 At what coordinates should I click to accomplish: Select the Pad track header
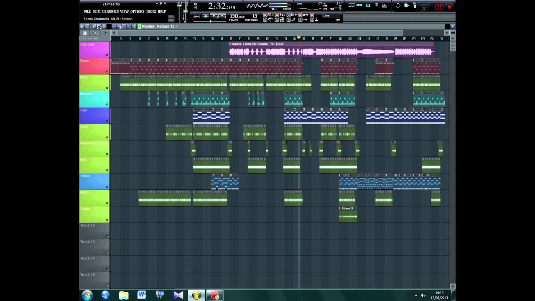tap(94, 115)
